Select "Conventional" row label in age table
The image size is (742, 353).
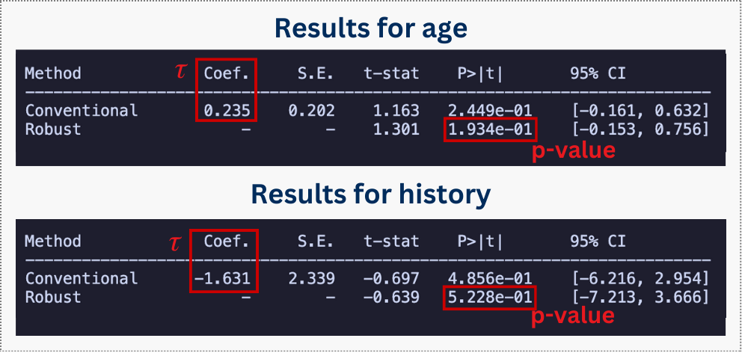[82, 111]
